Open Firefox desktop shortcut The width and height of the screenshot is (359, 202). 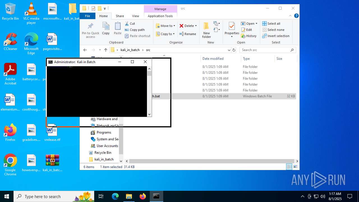click(10, 132)
